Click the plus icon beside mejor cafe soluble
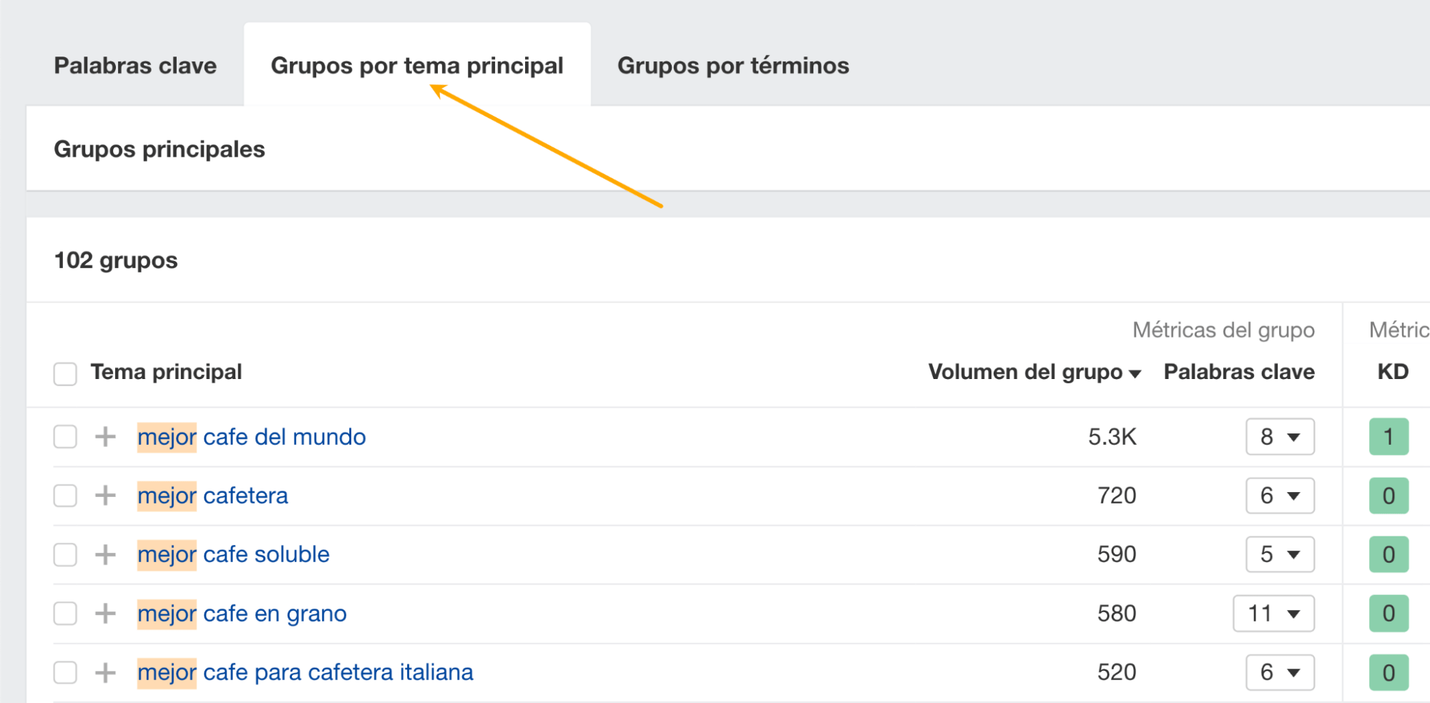1430x703 pixels. coord(106,554)
